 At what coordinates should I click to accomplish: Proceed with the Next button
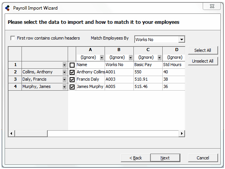pyautogui.click(x=165, y=158)
